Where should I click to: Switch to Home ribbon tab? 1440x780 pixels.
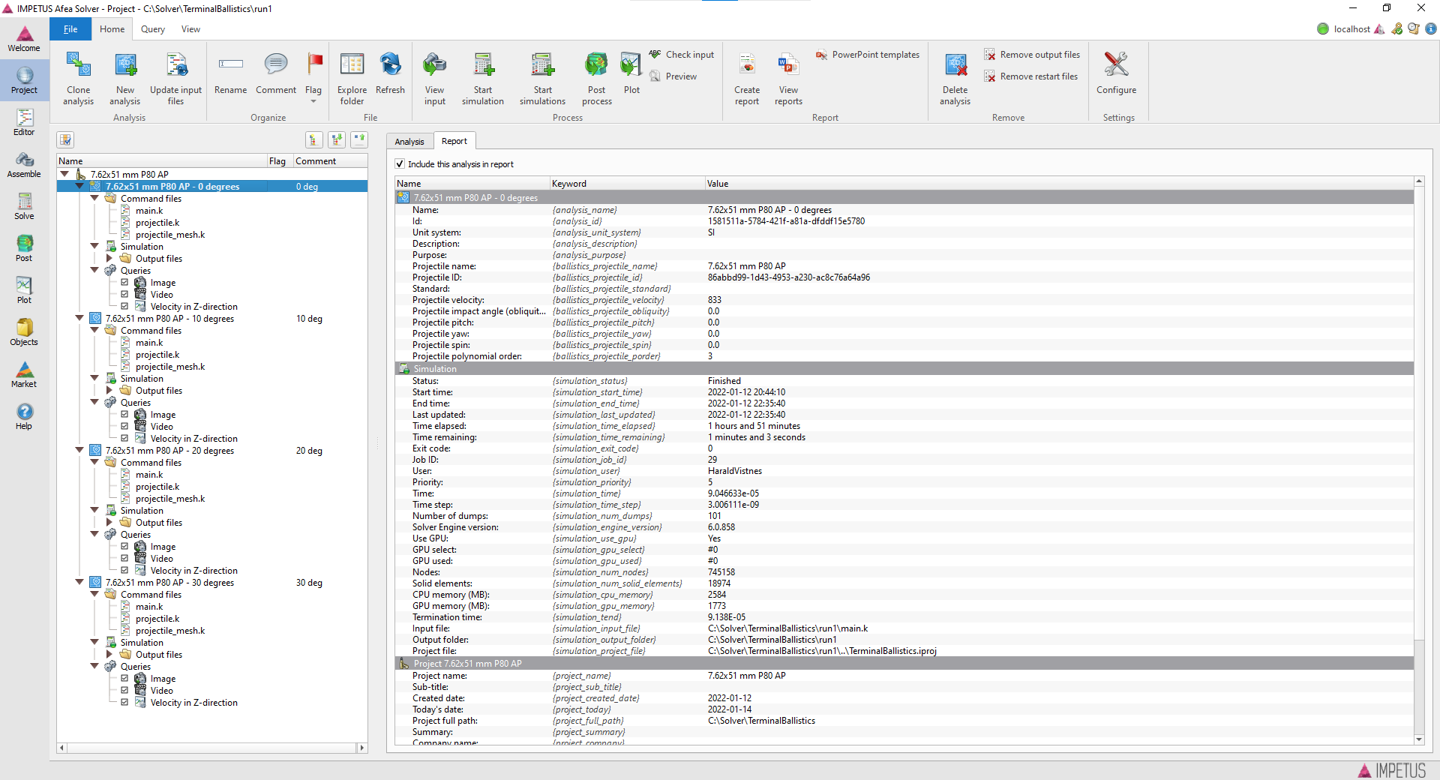click(112, 29)
